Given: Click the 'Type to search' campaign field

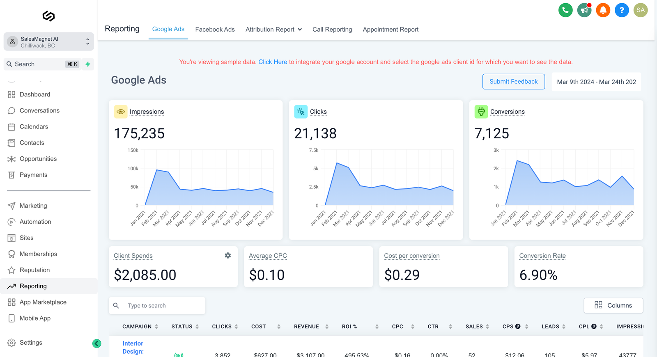Looking at the screenshot, I should click(163, 306).
